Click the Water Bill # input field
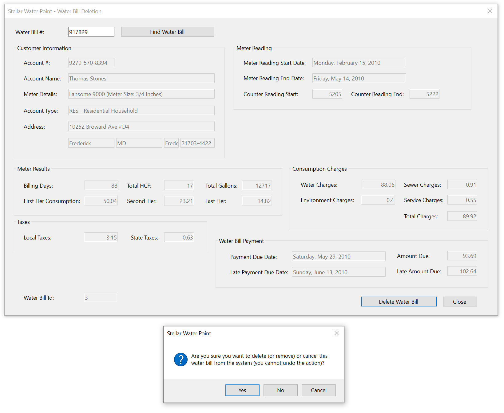Screen dimensions: 504x413 pos(91,32)
